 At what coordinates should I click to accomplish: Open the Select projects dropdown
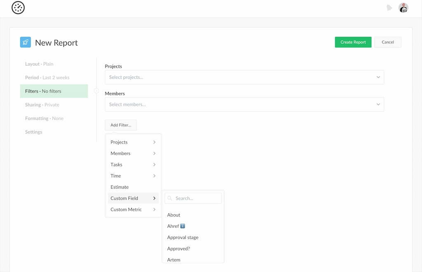point(244,77)
